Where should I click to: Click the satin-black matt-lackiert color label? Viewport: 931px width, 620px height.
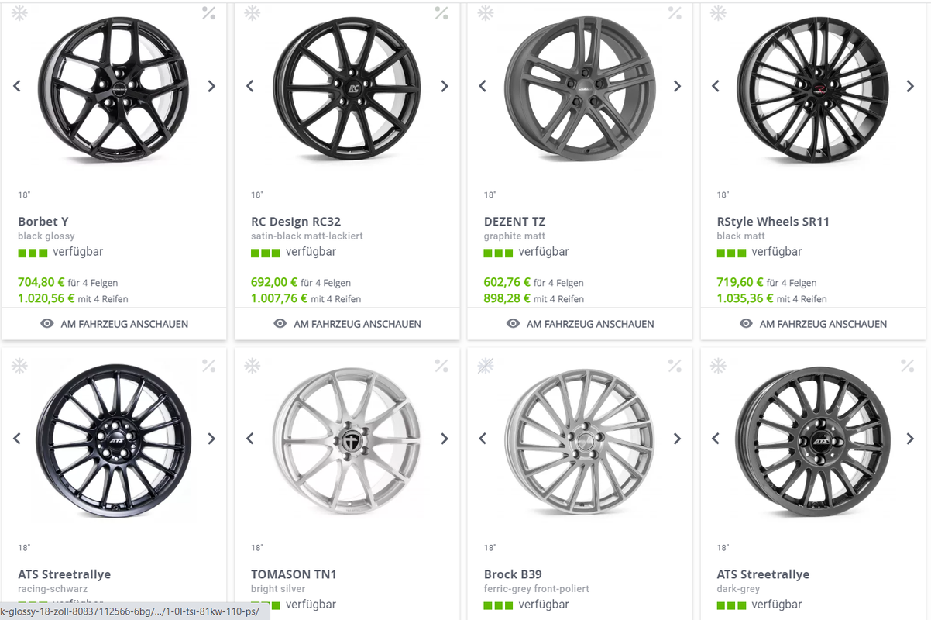[x=307, y=236]
